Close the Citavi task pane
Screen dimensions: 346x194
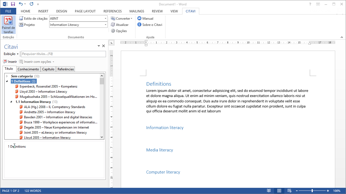point(104,46)
